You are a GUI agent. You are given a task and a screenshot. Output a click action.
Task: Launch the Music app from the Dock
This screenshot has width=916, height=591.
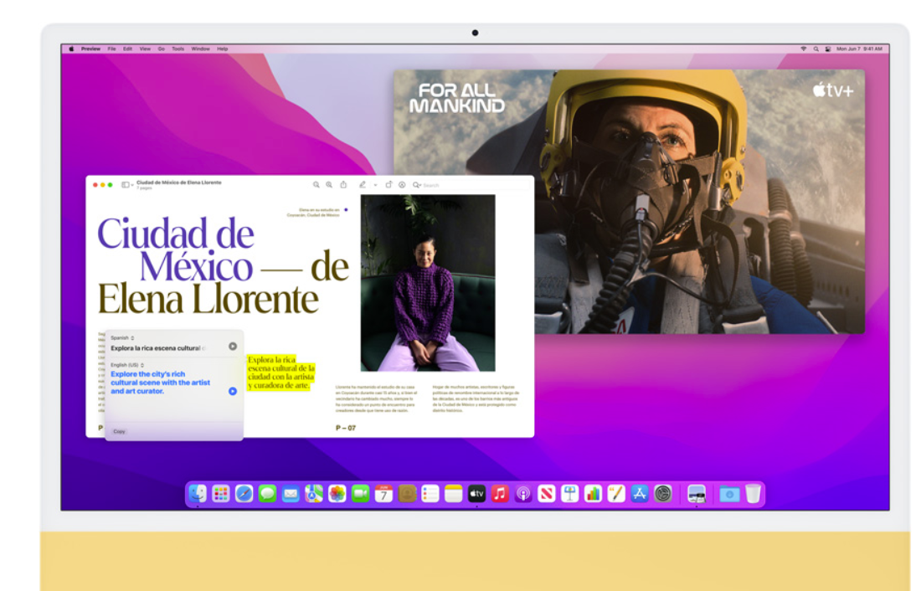coord(500,494)
